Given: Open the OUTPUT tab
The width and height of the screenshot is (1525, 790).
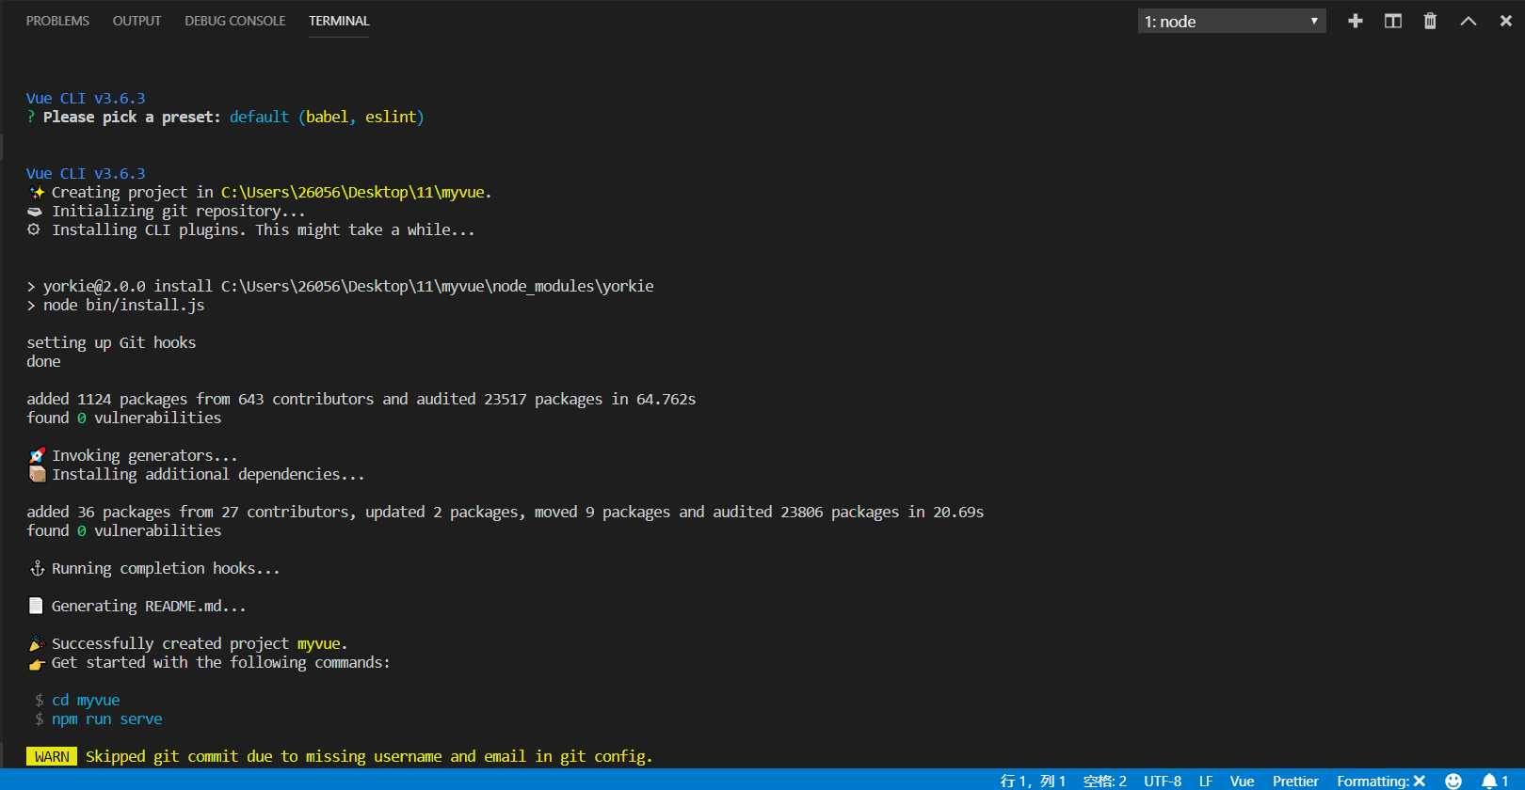Looking at the screenshot, I should (136, 21).
